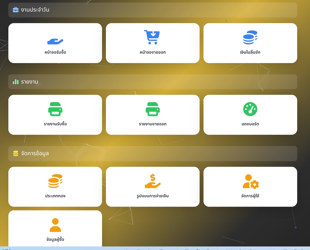Click the orange person icon for ข้อมูลผู้ซื้อ
Image resolution: width=310 pixels, height=250 pixels.
coord(55,225)
